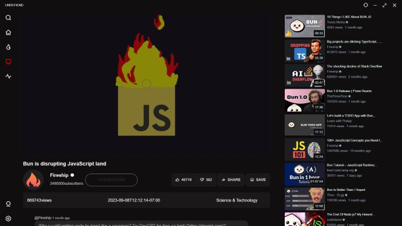
Task: Open settings gear icon in sidebar
Action: 8,219
